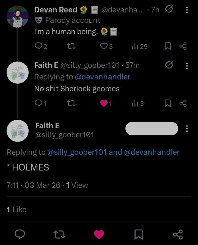This screenshot has width=198, height=245.
Task: Bookmark Devan Reed's tweet
Action: click(168, 46)
